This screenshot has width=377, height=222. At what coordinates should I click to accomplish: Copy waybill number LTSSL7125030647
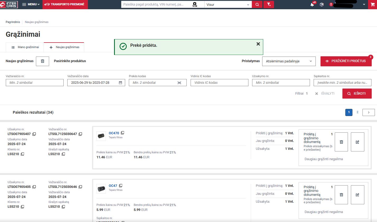coord(80,134)
